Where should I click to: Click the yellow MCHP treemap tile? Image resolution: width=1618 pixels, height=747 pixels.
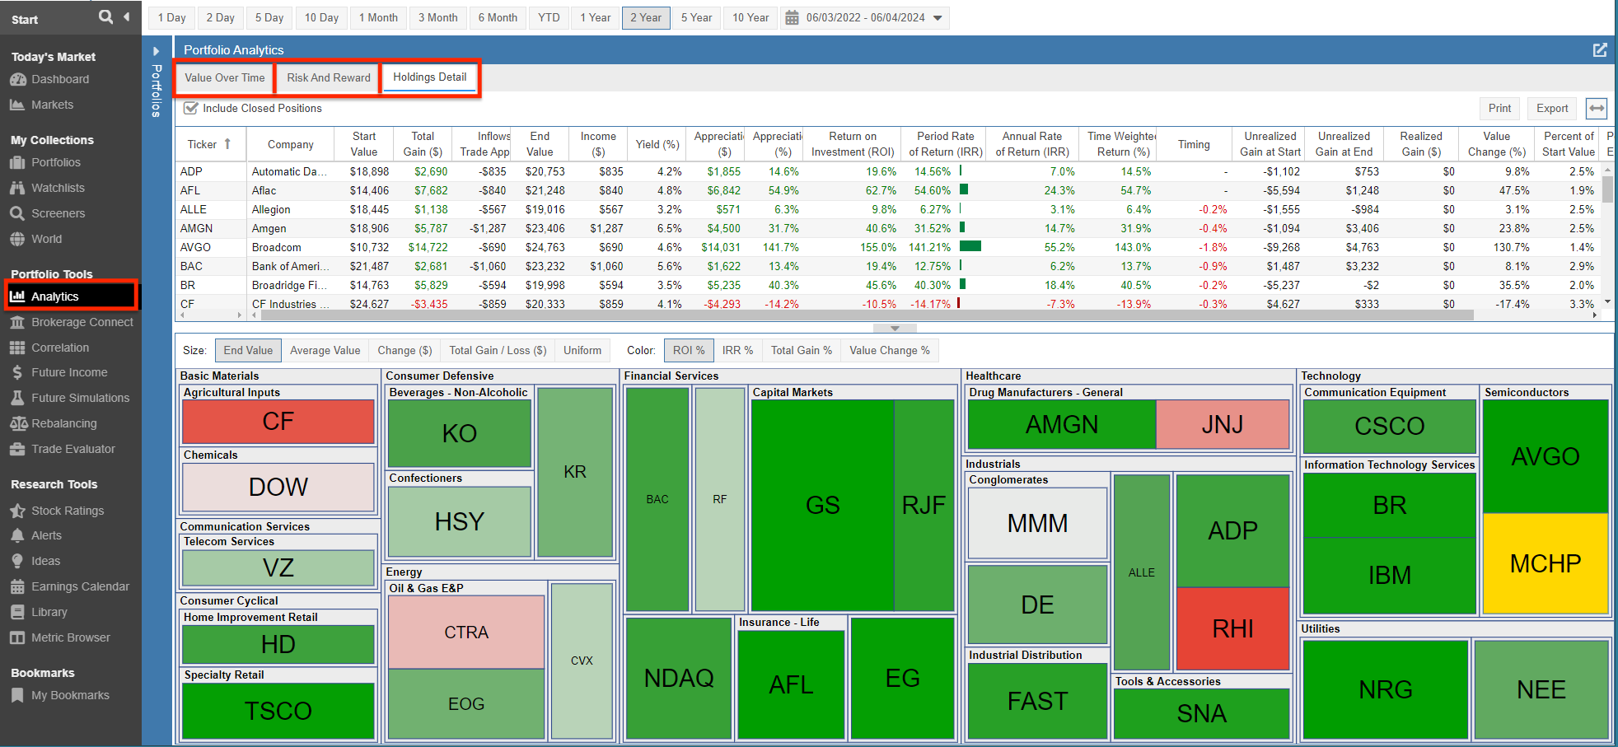(x=1546, y=563)
